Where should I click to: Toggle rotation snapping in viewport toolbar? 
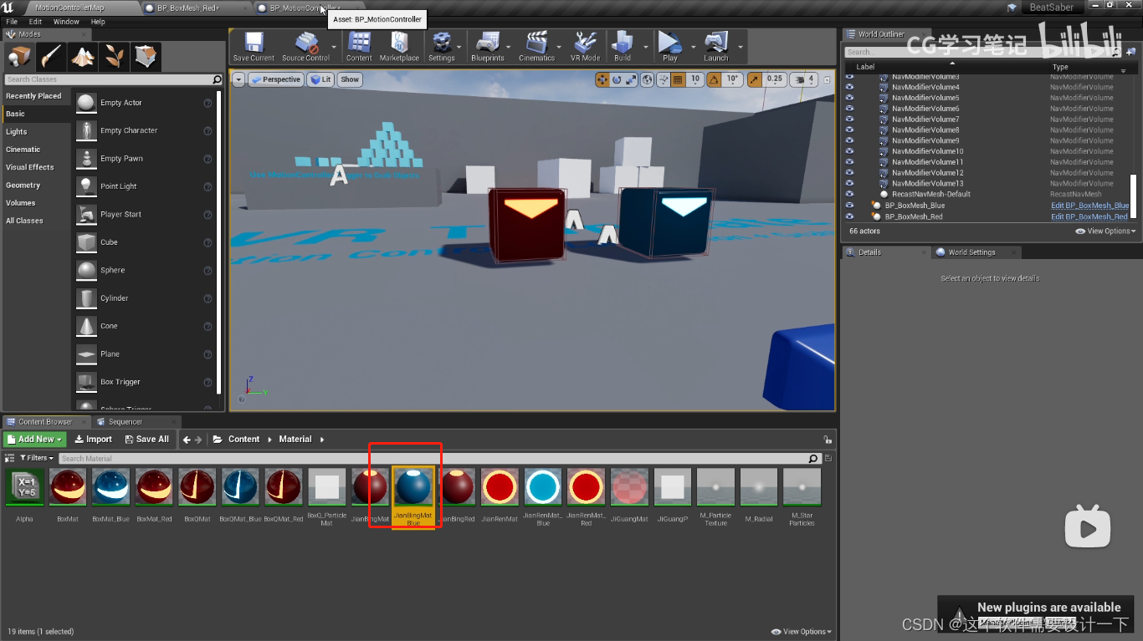(715, 79)
